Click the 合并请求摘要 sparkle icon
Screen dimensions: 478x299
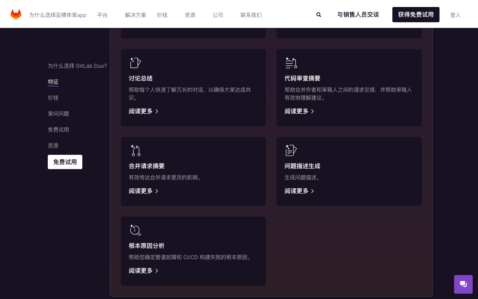[135, 150]
